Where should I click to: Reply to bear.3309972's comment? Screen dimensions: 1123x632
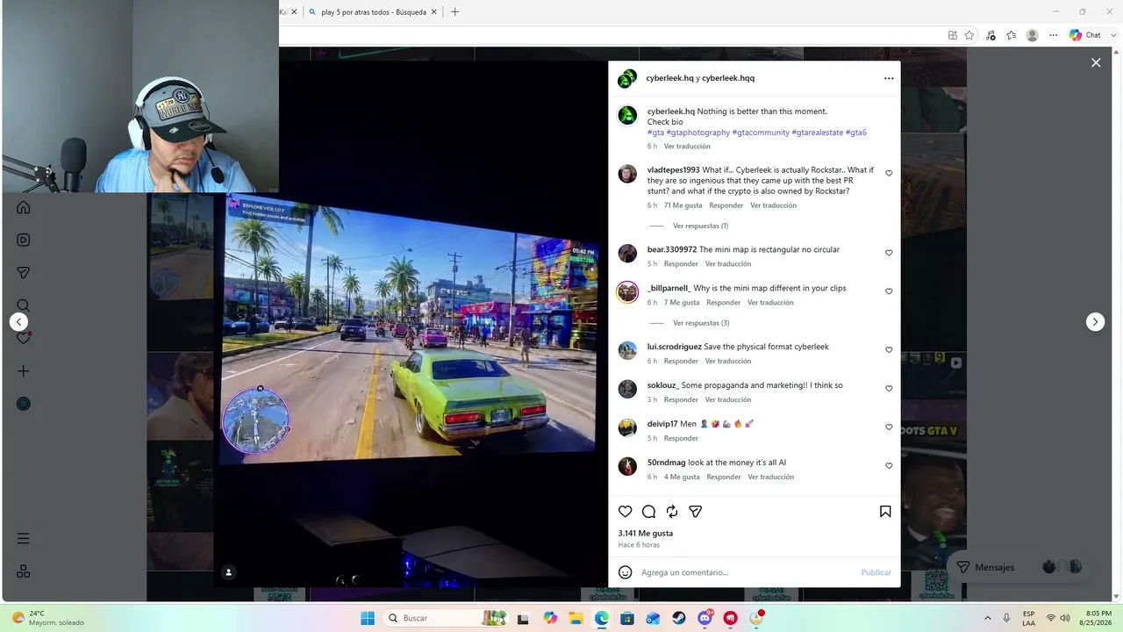(681, 264)
